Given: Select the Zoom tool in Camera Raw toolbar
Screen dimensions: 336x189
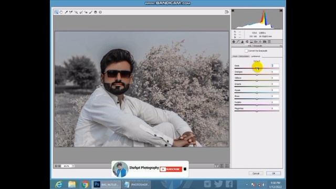Looking at the screenshot, I should 56,12.
